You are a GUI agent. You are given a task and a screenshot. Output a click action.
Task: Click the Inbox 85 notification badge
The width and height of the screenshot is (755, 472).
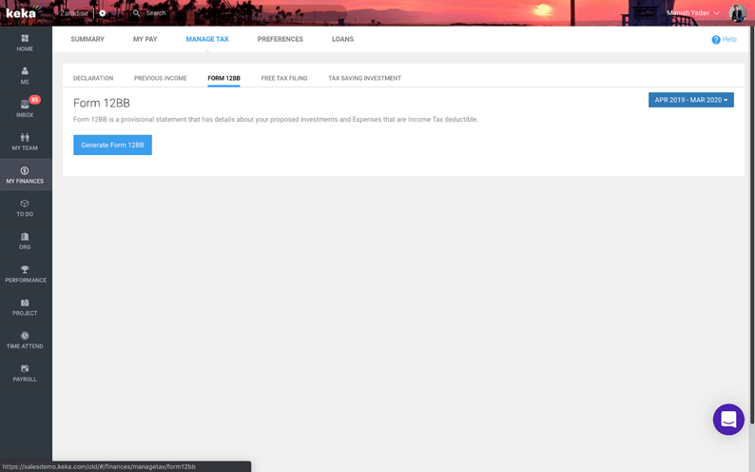pyautogui.click(x=34, y=100)
